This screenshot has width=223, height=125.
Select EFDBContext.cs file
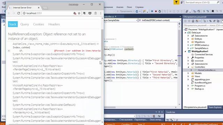(x=202, y=45)
